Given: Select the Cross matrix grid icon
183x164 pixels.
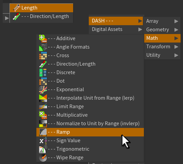Looking at the screenshot, I should pyautogui.click(x=43, y=55).
